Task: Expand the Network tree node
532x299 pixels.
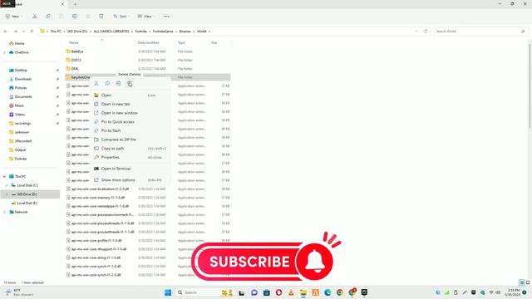Action: [4, 212]
